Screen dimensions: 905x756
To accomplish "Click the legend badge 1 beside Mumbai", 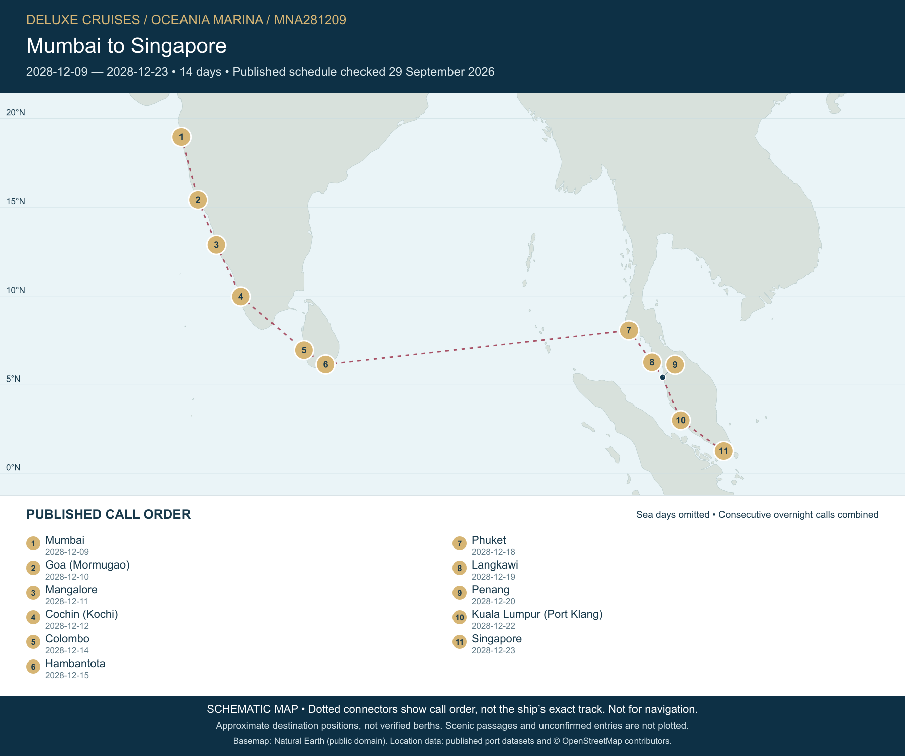I will (33, 543).
